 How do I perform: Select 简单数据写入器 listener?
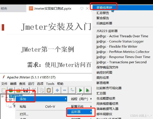[x=123, y=109]
